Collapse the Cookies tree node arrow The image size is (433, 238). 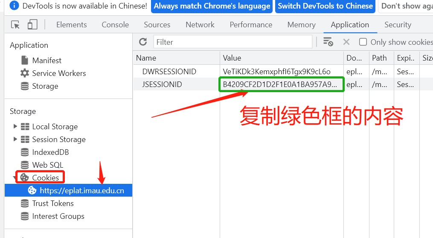(15, 178)
